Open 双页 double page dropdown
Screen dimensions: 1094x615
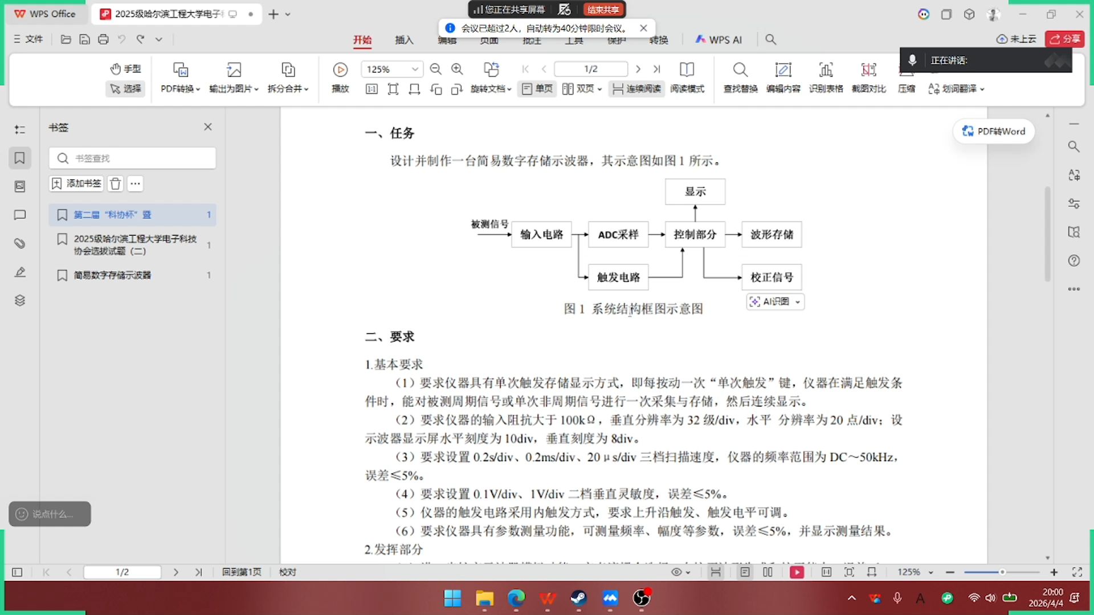click(582, 89)
